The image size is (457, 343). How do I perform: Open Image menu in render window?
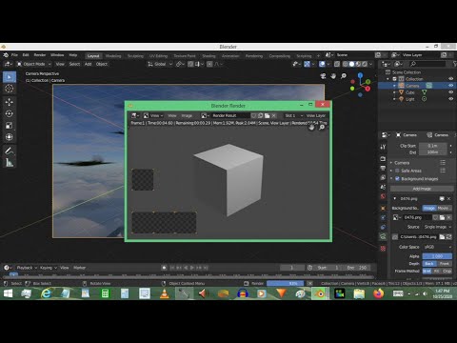[x=187, y=115]
